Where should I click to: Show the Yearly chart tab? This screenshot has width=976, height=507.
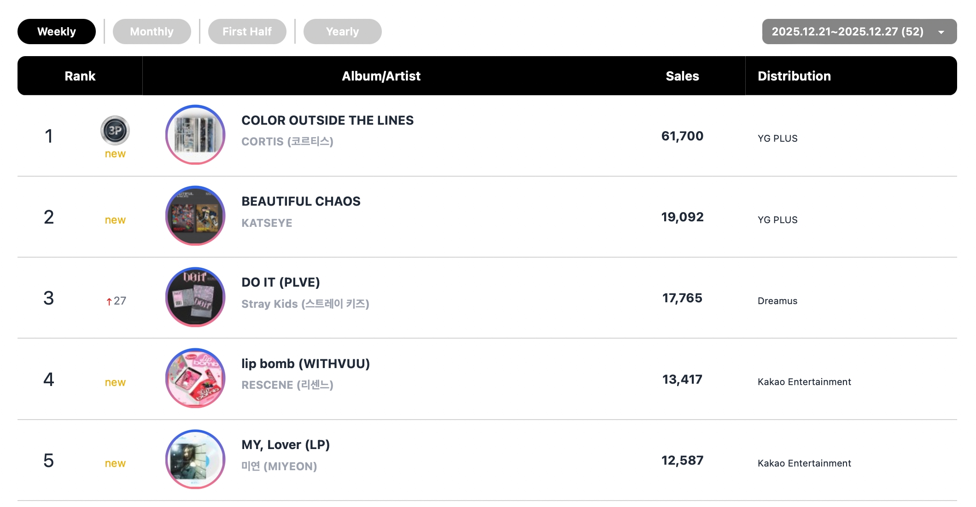pyautogui.click(x=342, y=32)
